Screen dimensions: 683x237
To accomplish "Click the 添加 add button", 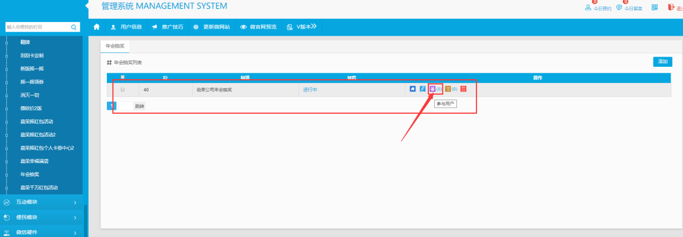I will click(662, 61).
